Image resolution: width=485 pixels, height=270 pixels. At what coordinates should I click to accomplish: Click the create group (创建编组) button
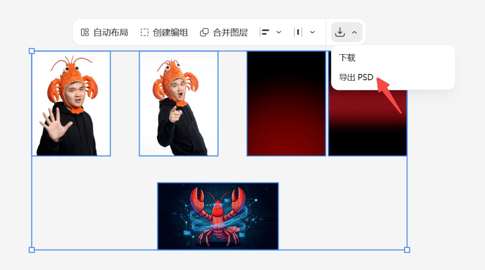(164, 32)
